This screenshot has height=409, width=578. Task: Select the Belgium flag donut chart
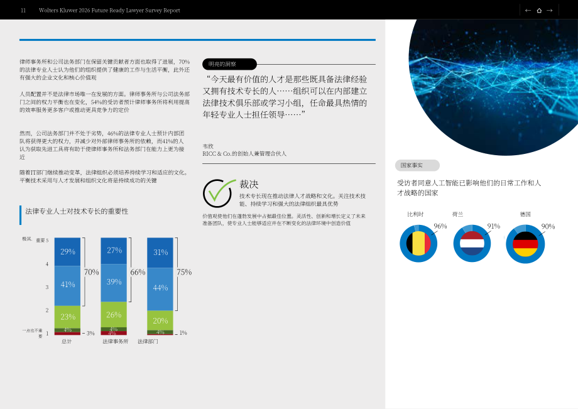pos(418,244)
